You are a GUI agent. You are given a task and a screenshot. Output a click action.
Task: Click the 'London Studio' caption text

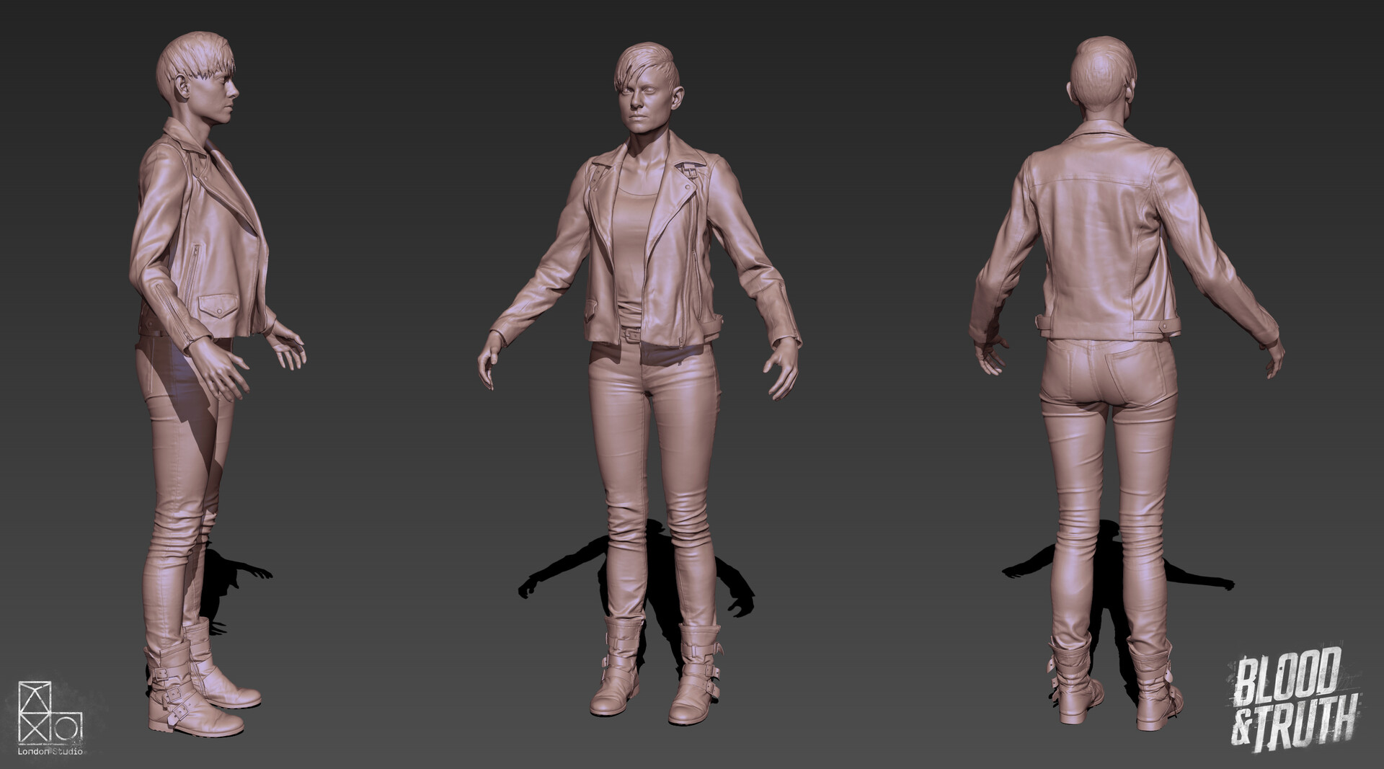50,751
